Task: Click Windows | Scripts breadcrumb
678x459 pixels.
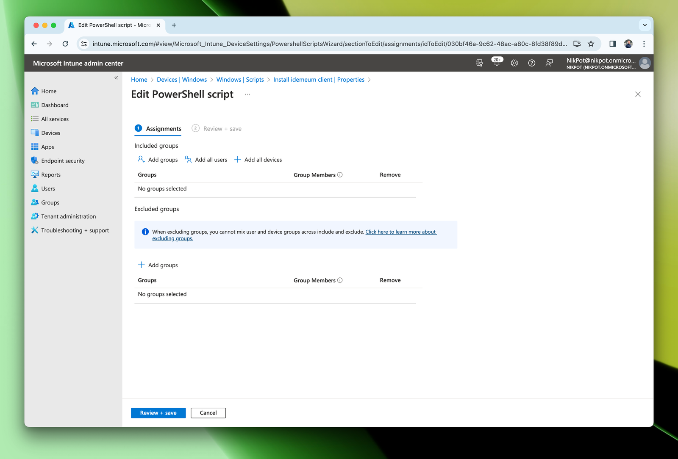Action: coord(240,80)
